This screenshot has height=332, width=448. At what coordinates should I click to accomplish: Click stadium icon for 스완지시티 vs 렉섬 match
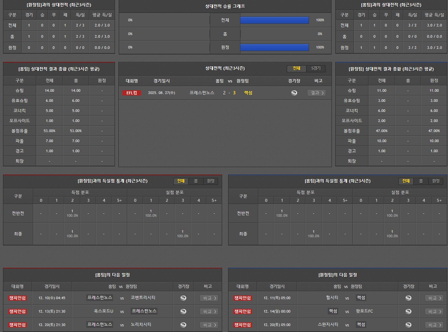coord(408,325)
